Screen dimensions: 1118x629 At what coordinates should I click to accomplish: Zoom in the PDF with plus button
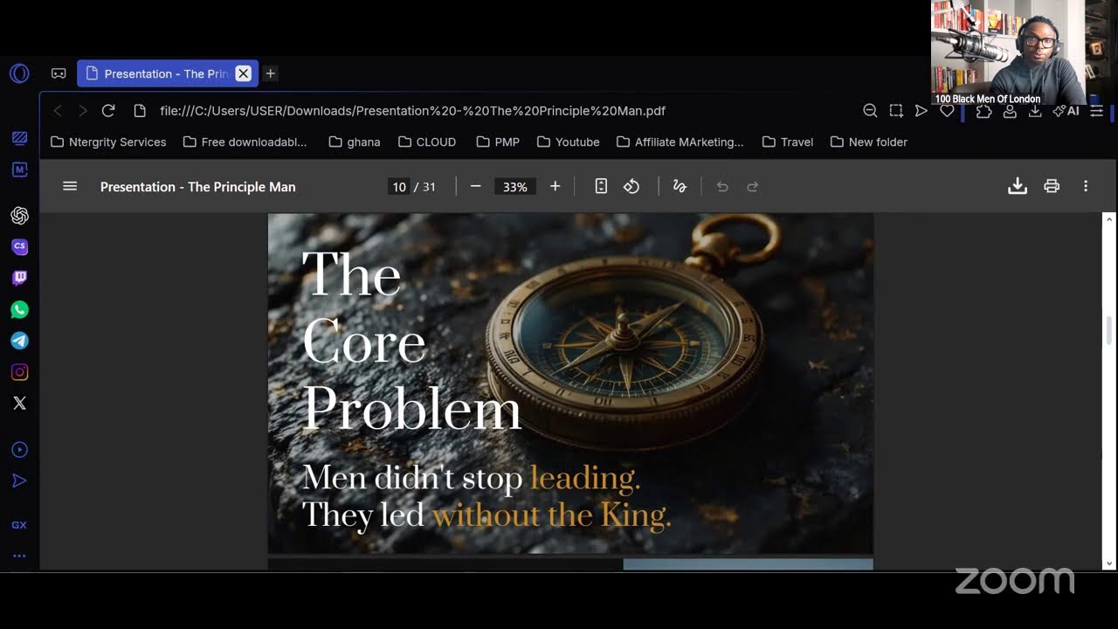(x=555, y=186)
